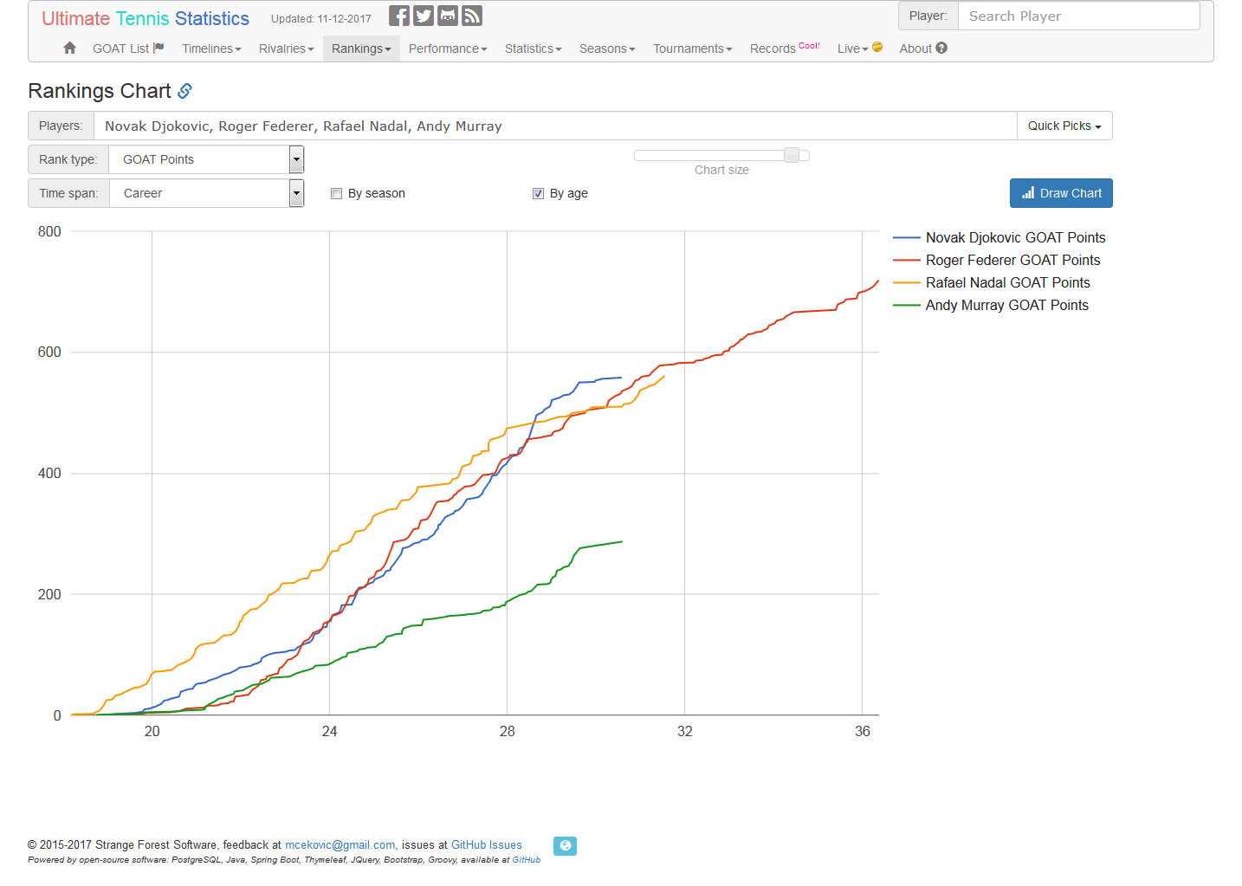The height and width of the screenshot is (886, 1242).
Task: Click Andy Murray GOAT Points legend entry
Action: (991, 305)
